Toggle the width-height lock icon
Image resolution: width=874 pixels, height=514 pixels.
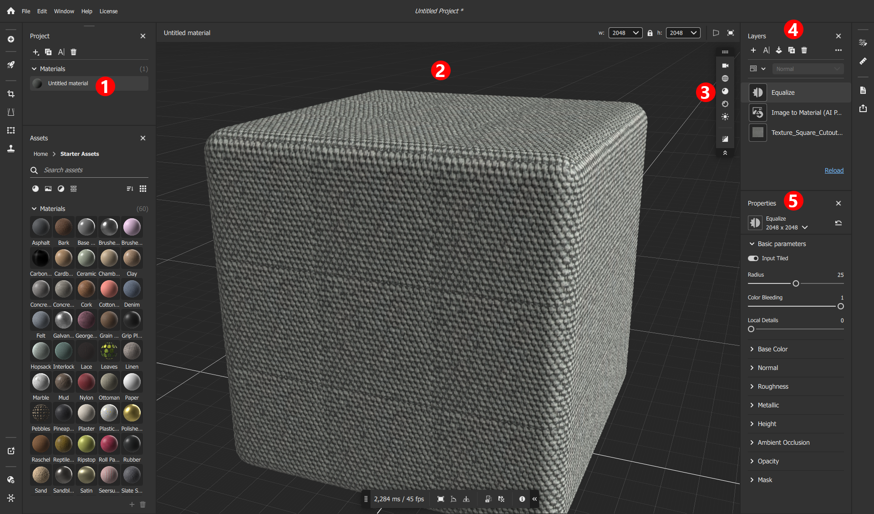[650, 33]
